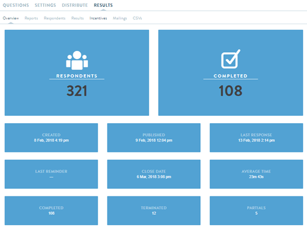Select the Results sub-tab under Results

point(77,18)
